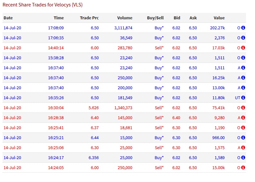
Task: Click the Volume column header
Action: point(125,18)
